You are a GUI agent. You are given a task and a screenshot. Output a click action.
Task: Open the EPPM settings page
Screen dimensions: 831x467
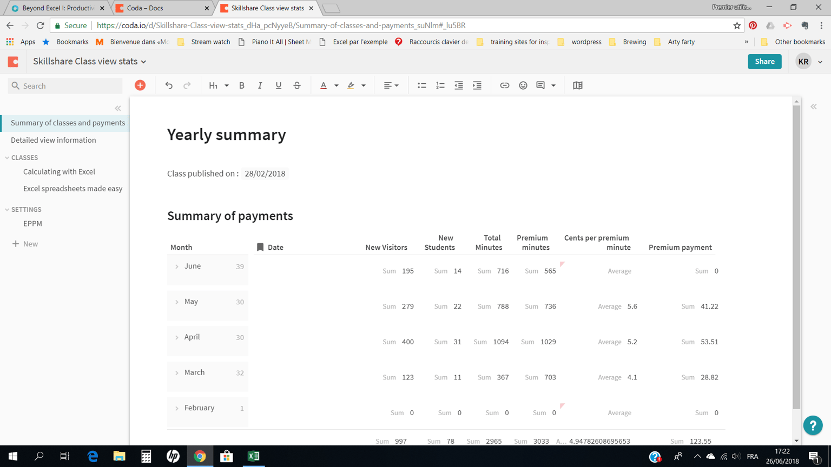point(32,223)
